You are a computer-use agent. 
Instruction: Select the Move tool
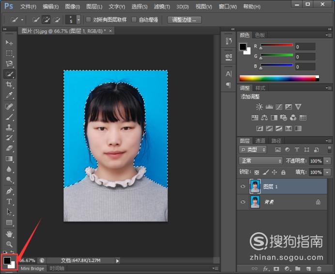[x=9, y=43]
